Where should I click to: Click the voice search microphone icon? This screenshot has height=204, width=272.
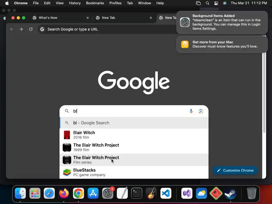tap(191, 111)
